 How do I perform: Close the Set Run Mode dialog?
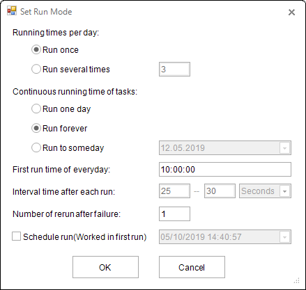tap(291, 12)
